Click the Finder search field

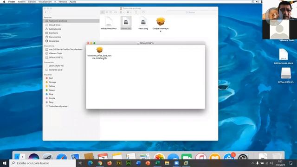[x=191, y=13]
